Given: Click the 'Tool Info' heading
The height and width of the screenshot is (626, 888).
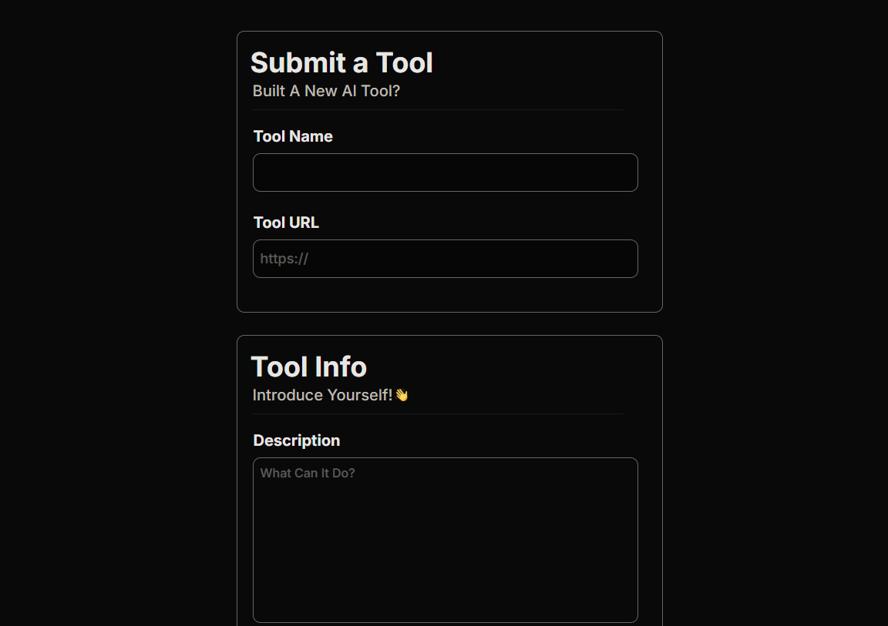Looking at the screenshot, I should point(308,367).
